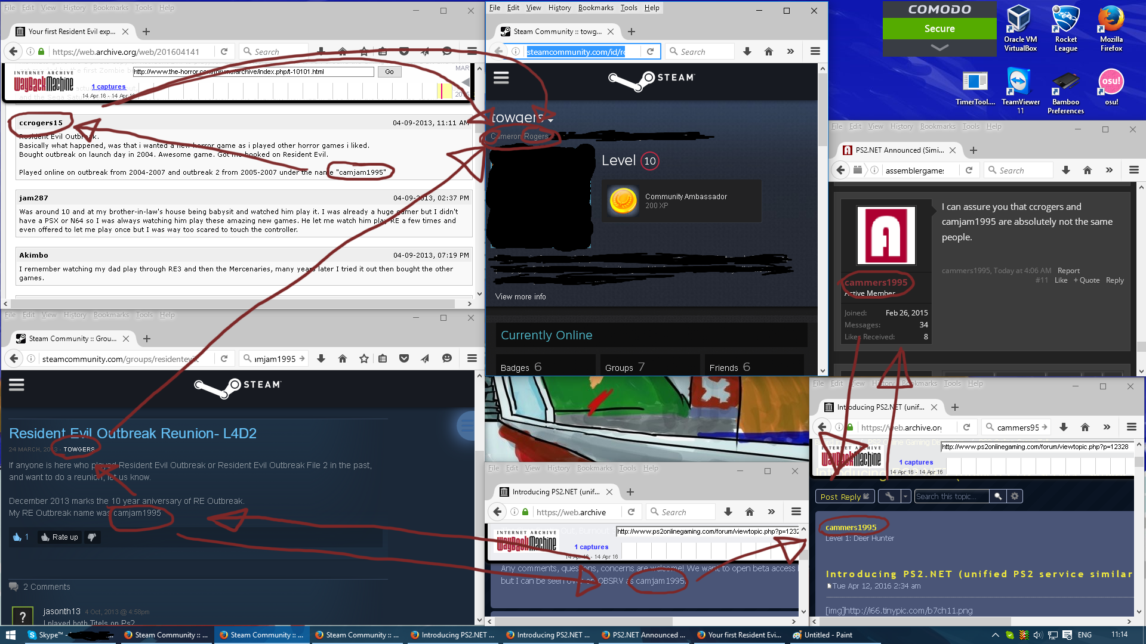Click +Quote on cammers1995's post
This screenshot has height=644, width=1146.
[x=1087, y=280]
